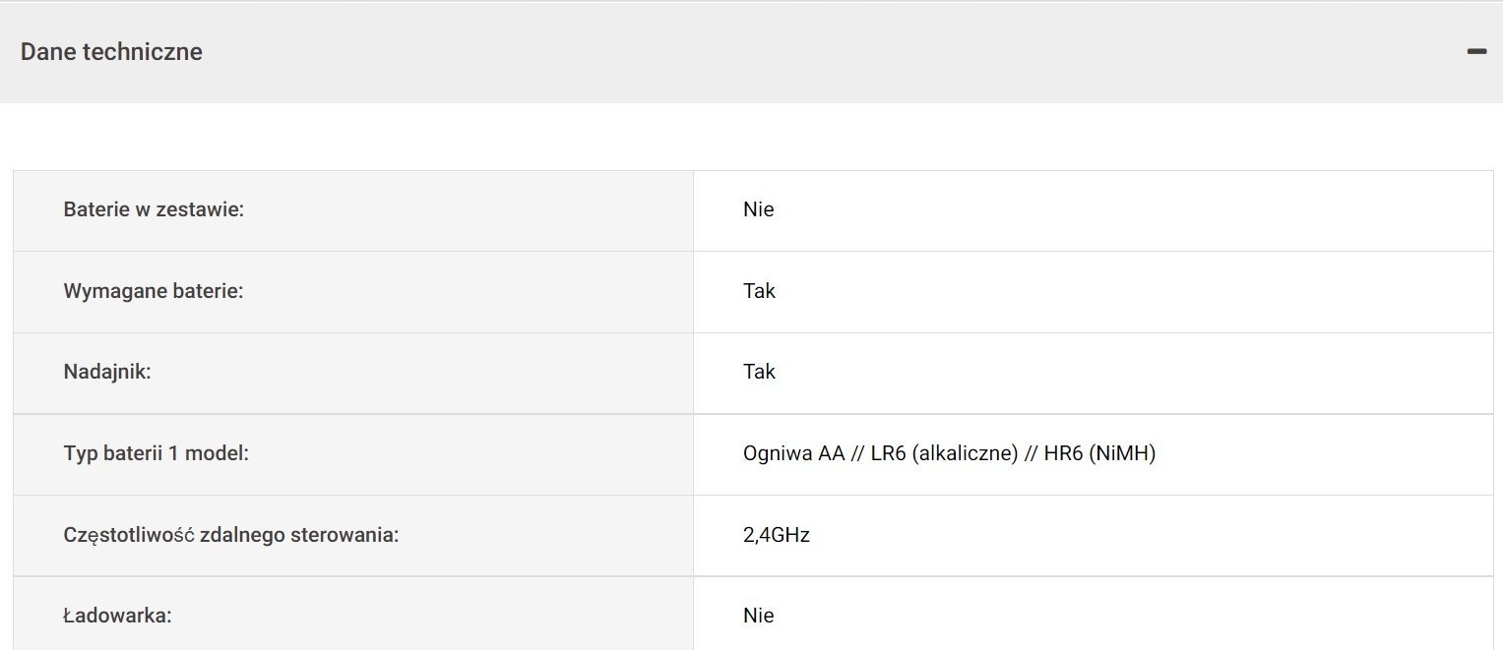Collapse section using the minus icon
The image size is (1503, 650).
point(1476,51)
